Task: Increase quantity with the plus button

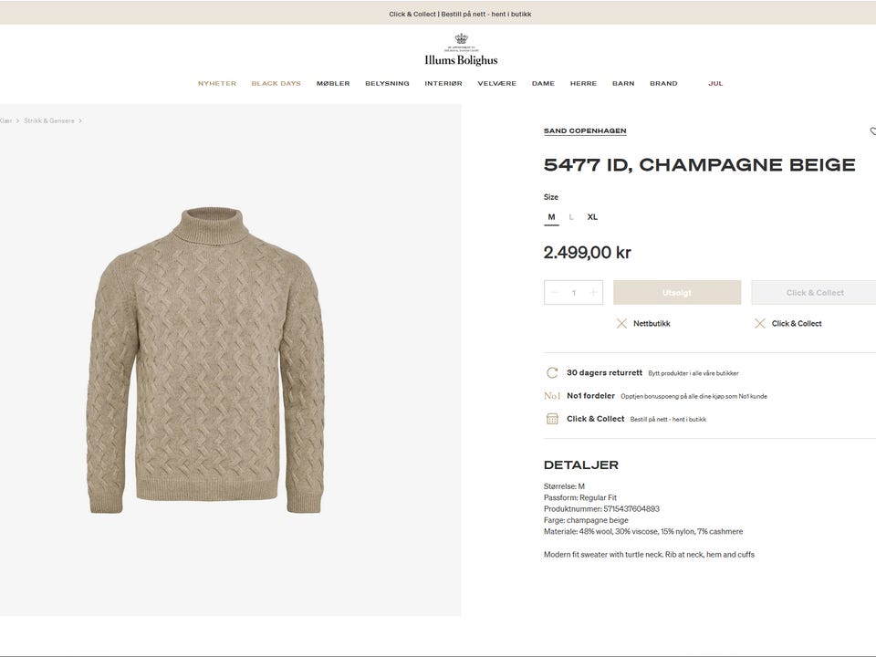Action: tap(593, 293)
